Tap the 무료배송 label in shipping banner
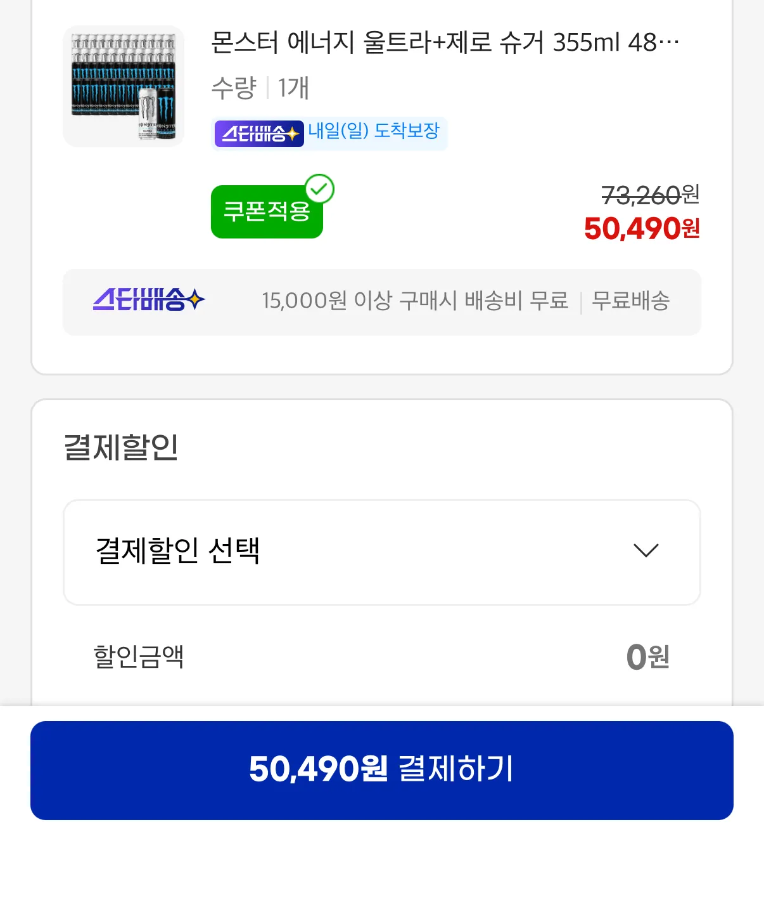Image resolution: width=764 pixels, height=900 pixels. click(630, 301)
